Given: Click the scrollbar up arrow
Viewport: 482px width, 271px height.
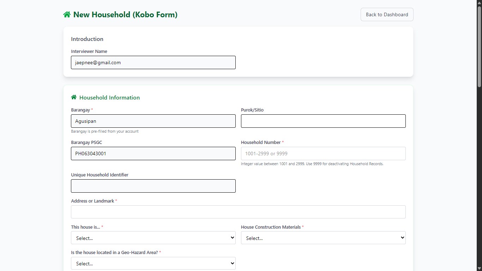Looking at the screenshot, I should (479, 2).
